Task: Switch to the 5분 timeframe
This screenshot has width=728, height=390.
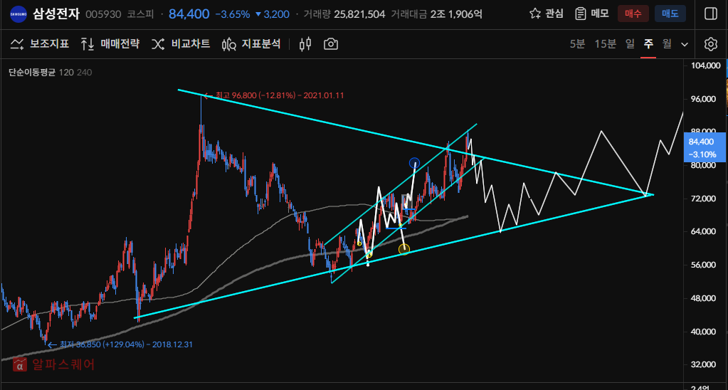Action: point(578,44)
